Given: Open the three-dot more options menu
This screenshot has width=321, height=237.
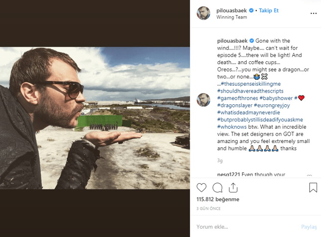Looking at the screenshot, I should [313, 14].
